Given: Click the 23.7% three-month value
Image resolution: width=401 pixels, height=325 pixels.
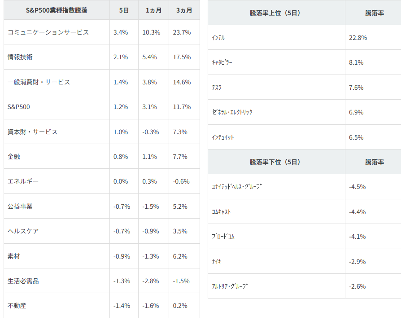Looking at the screenshot, I should click(182, 32).
